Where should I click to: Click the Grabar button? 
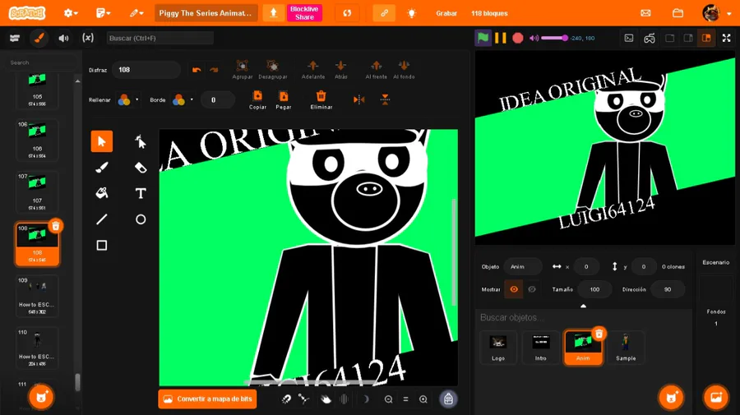click(x=446, y=13)
